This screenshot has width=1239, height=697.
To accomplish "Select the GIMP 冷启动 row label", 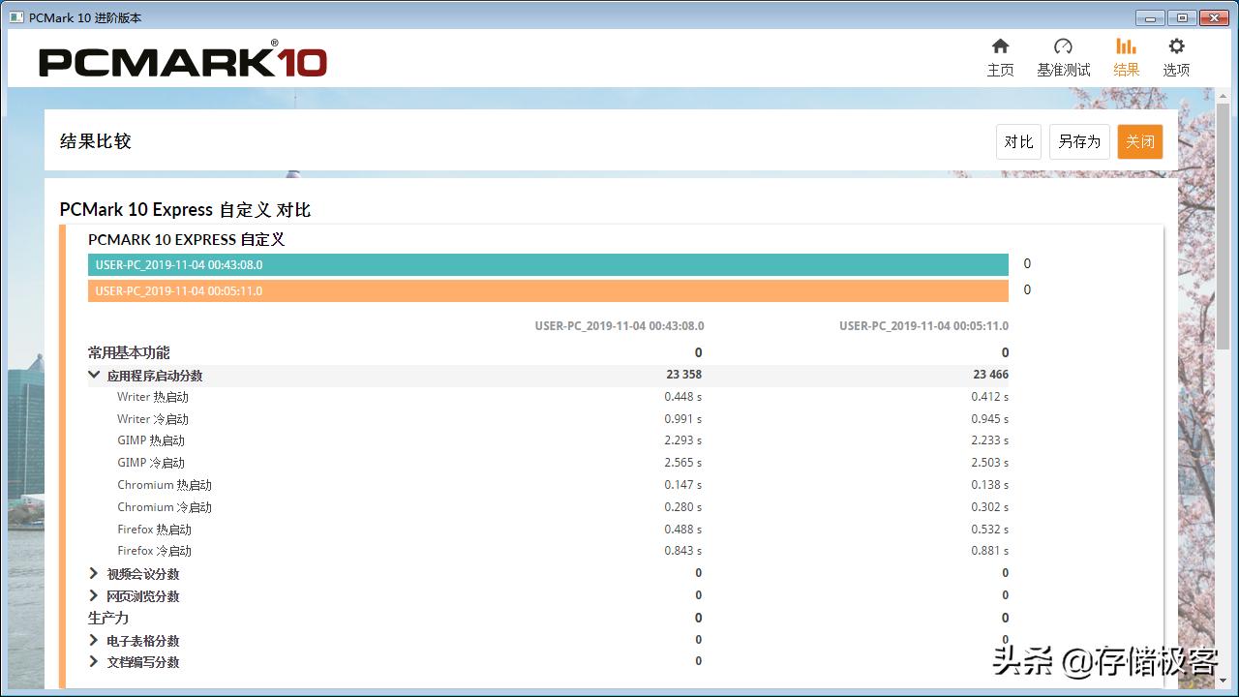I will pyautogui.click(x=151, y=463).
